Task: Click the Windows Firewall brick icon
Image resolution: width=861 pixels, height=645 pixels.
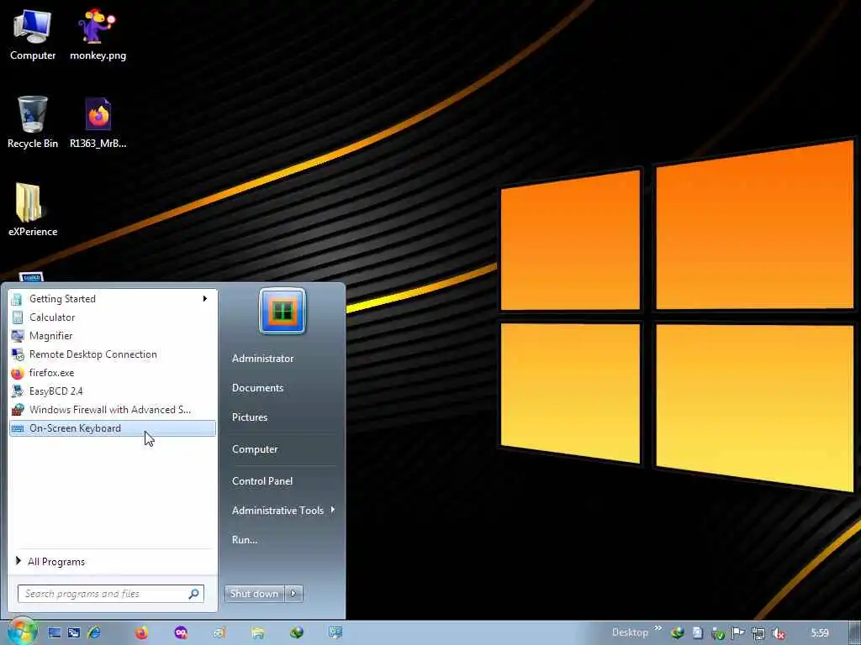Action: pyautogui.click(x=18, y=410)
